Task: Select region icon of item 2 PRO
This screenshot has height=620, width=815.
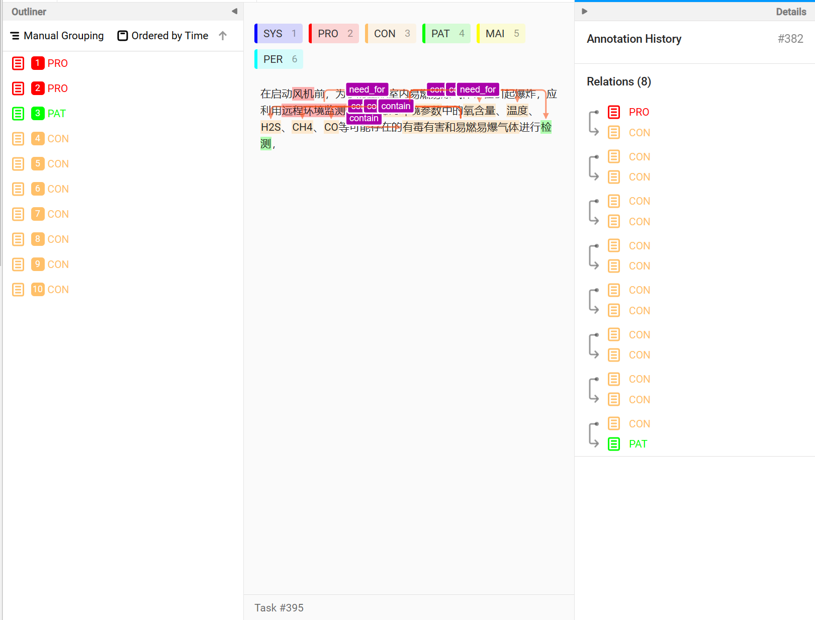Action: coord(18,88)
